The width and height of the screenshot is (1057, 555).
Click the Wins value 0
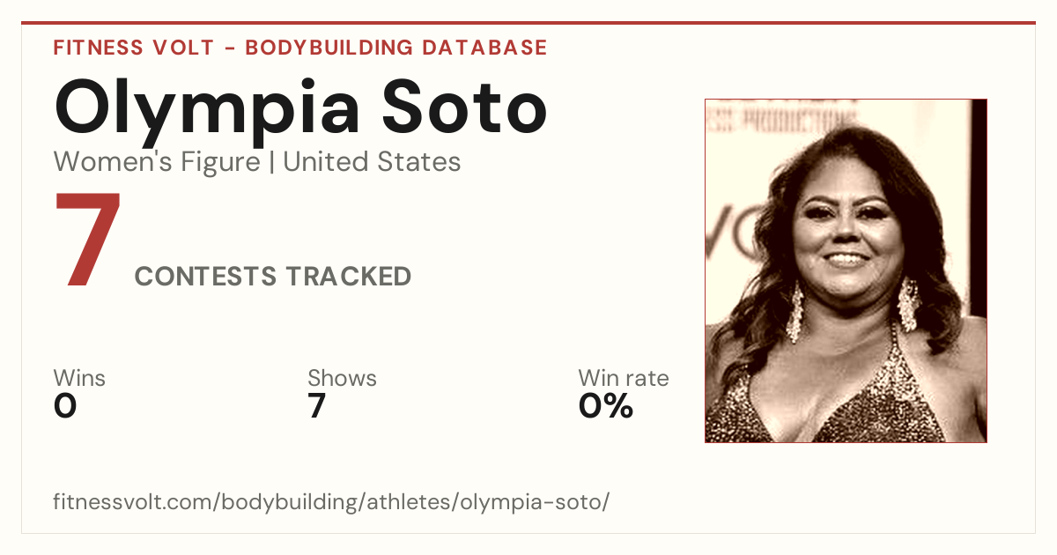point(65,406)
